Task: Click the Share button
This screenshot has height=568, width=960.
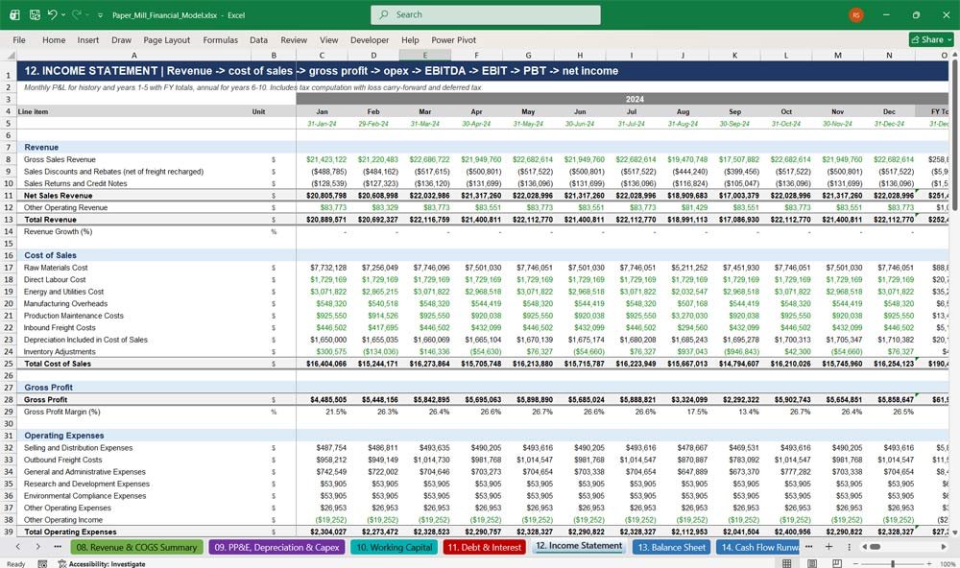Action: click(931, 39)
